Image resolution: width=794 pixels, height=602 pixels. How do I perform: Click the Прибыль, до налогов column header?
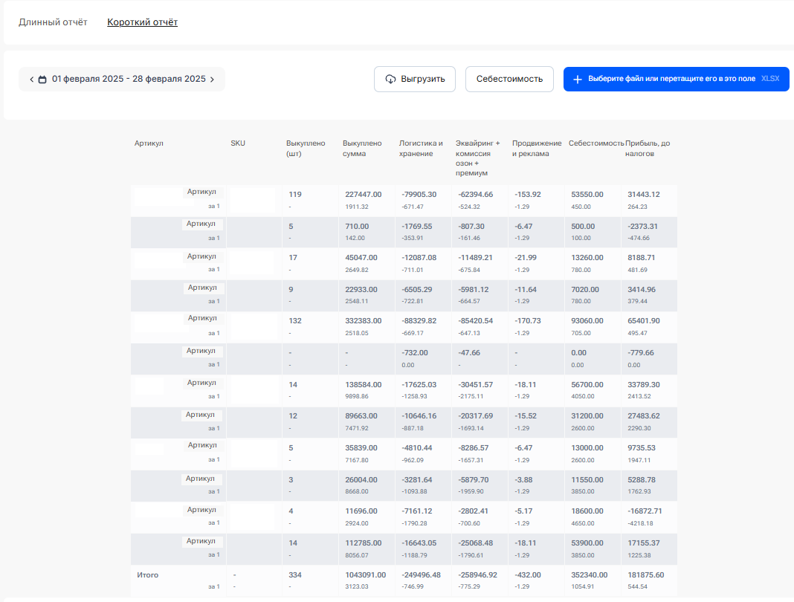pyautogui.click(x=648, y=149)
